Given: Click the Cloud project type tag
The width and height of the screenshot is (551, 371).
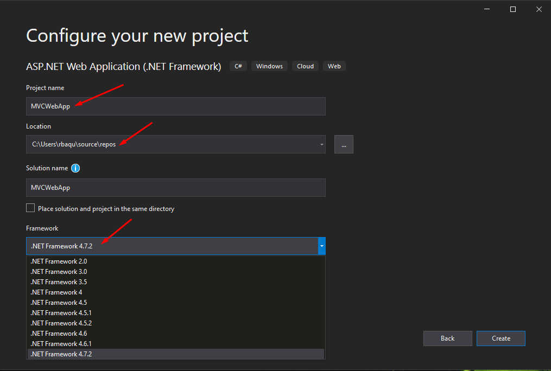Looking at the screenshot, I should (305, 66).
